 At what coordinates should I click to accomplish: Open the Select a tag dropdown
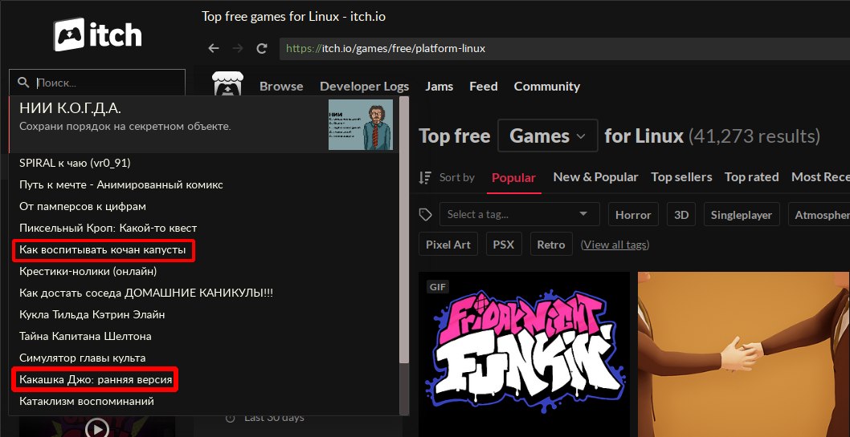click(519, 214)
